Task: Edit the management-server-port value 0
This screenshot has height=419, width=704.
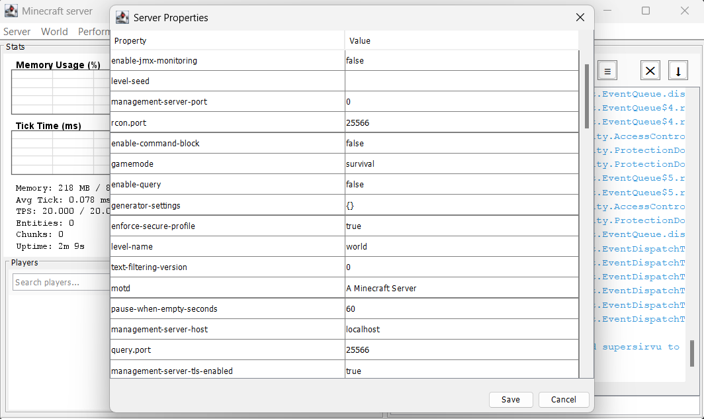Action: [x=462, y=102]
